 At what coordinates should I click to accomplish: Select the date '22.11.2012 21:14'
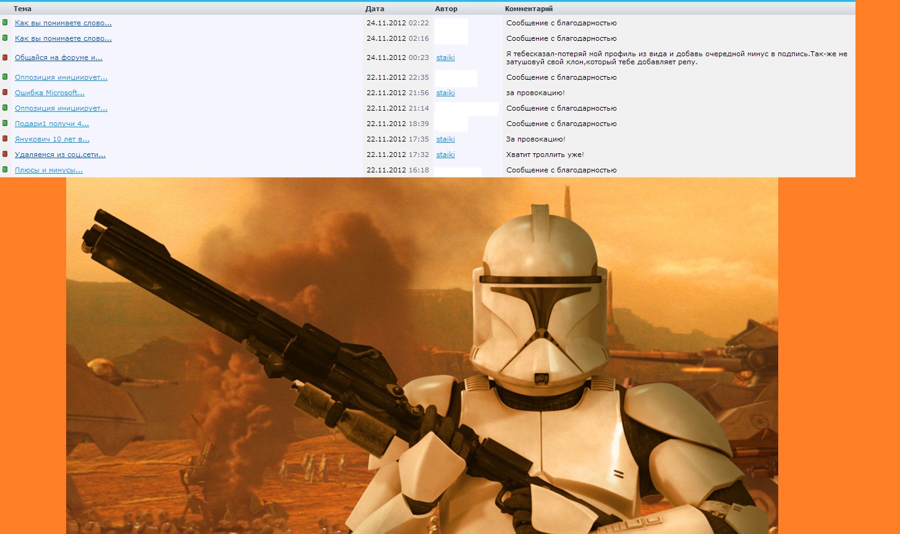(x=397, y=108)
